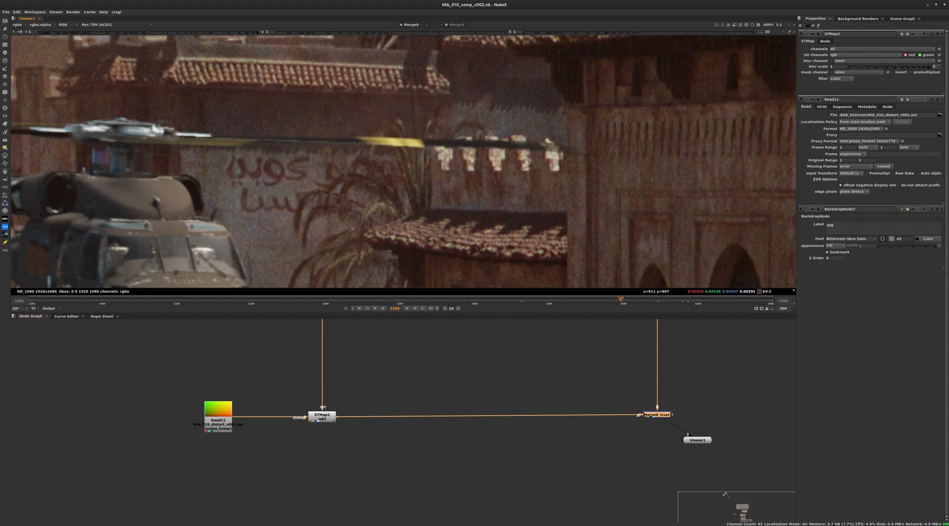Open the Time nodes clock icon
This screenshot has width=949, height=526.
coord(5,37)
